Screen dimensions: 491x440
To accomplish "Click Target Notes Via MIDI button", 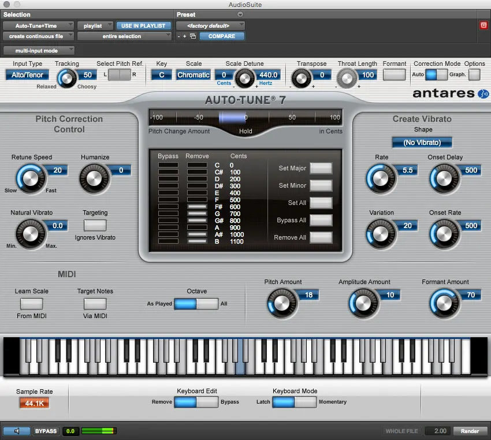I will click(x=95, y=304).
